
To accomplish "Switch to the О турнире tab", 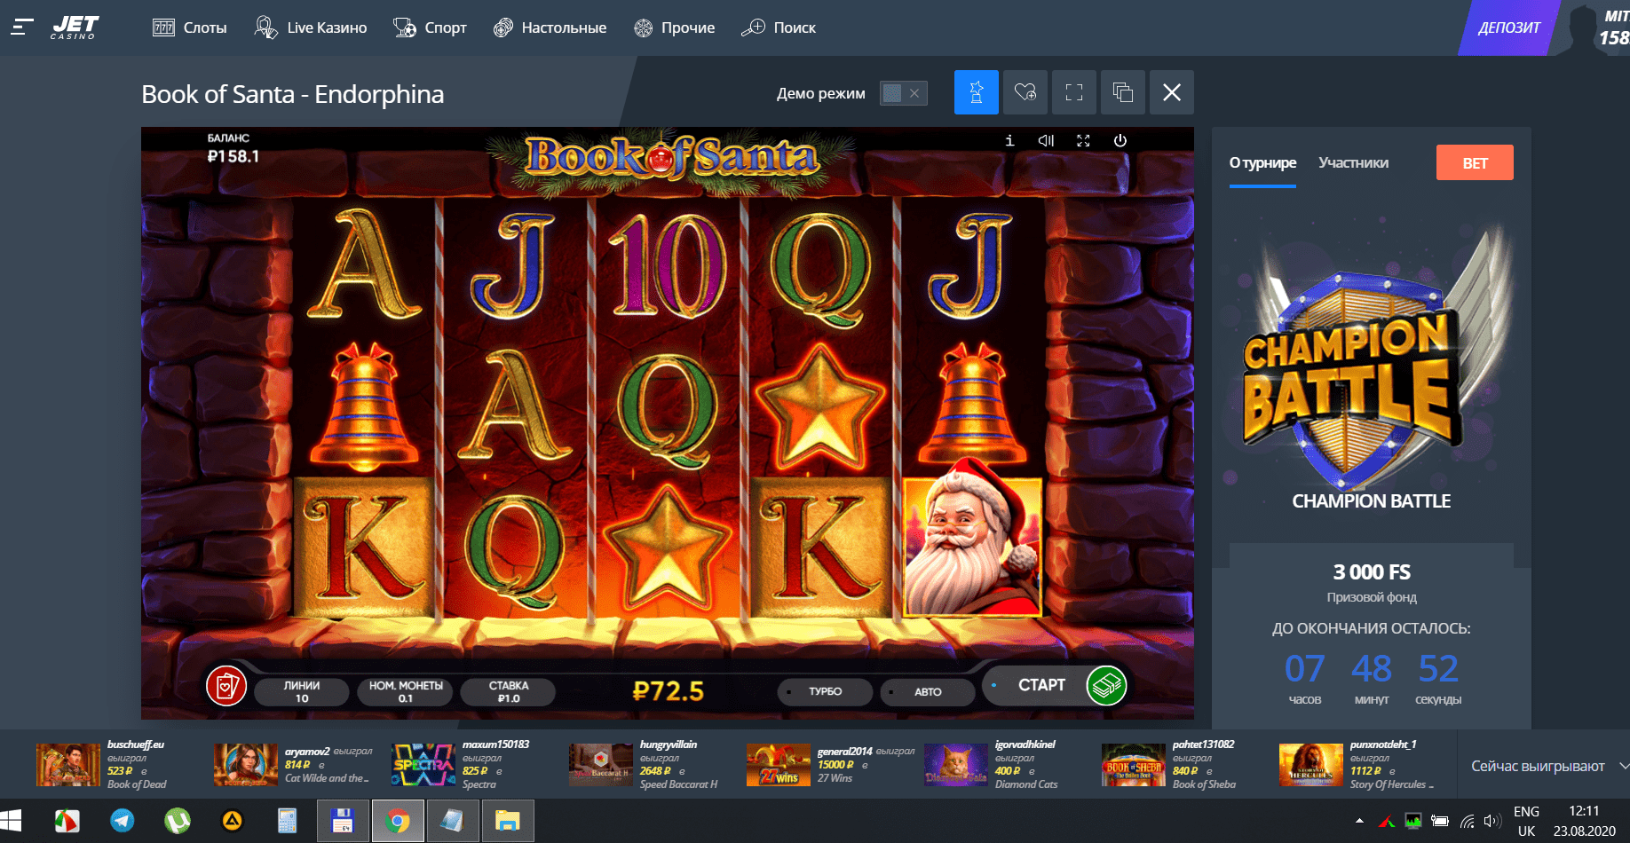I will pos(1262,163).
